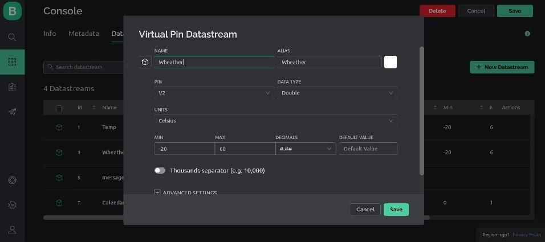Click the Min value 0 in Calendar row

(x=445, y=203)
